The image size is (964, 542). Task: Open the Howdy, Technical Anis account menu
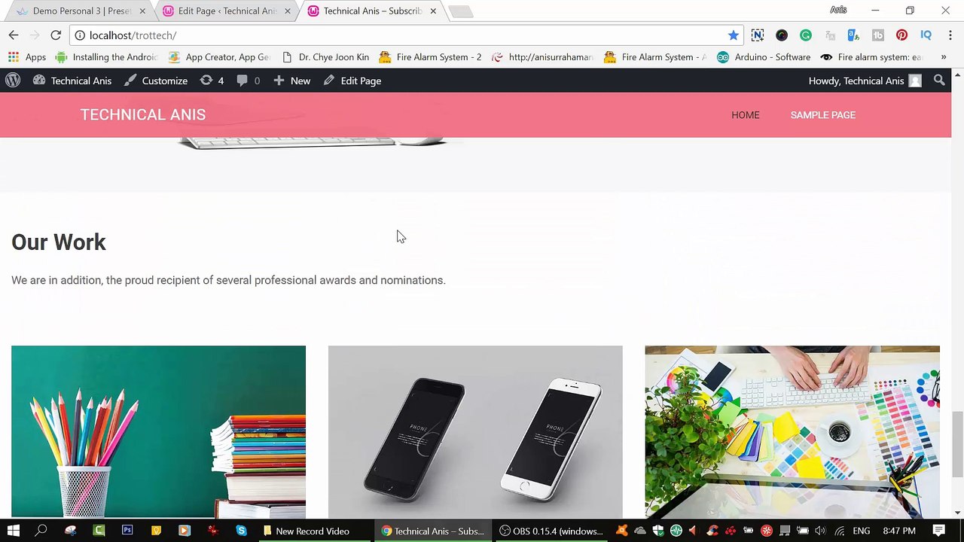pos(865,81)
